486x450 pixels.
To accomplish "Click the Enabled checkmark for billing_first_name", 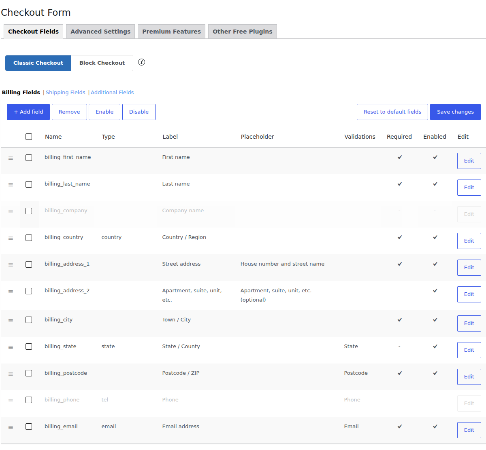I will 435,157.
